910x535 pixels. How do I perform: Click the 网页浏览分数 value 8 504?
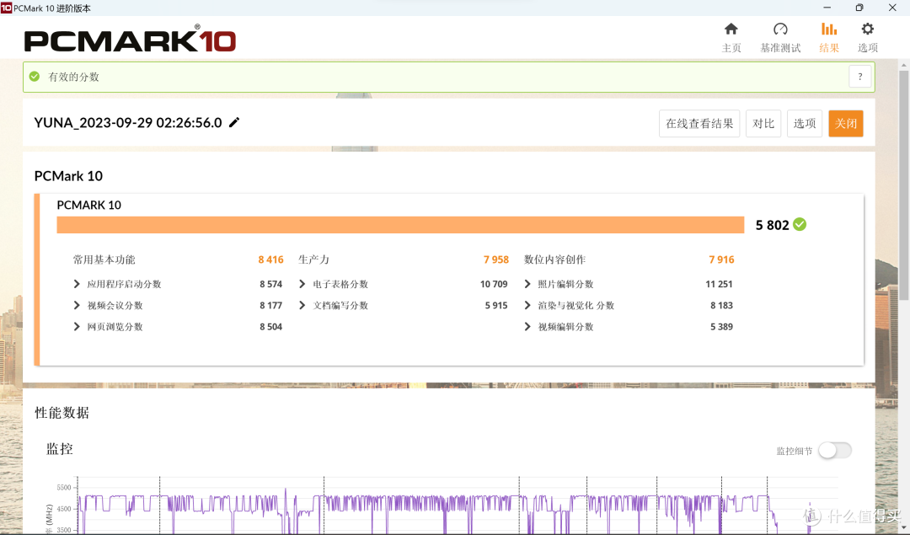coord(271,327)
